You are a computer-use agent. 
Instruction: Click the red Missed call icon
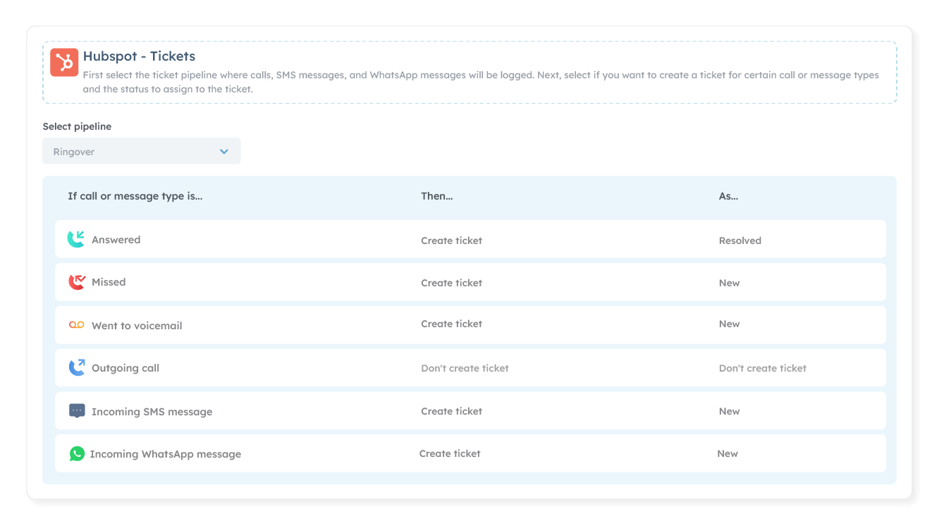pyautogui.click(x=77, y=282)
